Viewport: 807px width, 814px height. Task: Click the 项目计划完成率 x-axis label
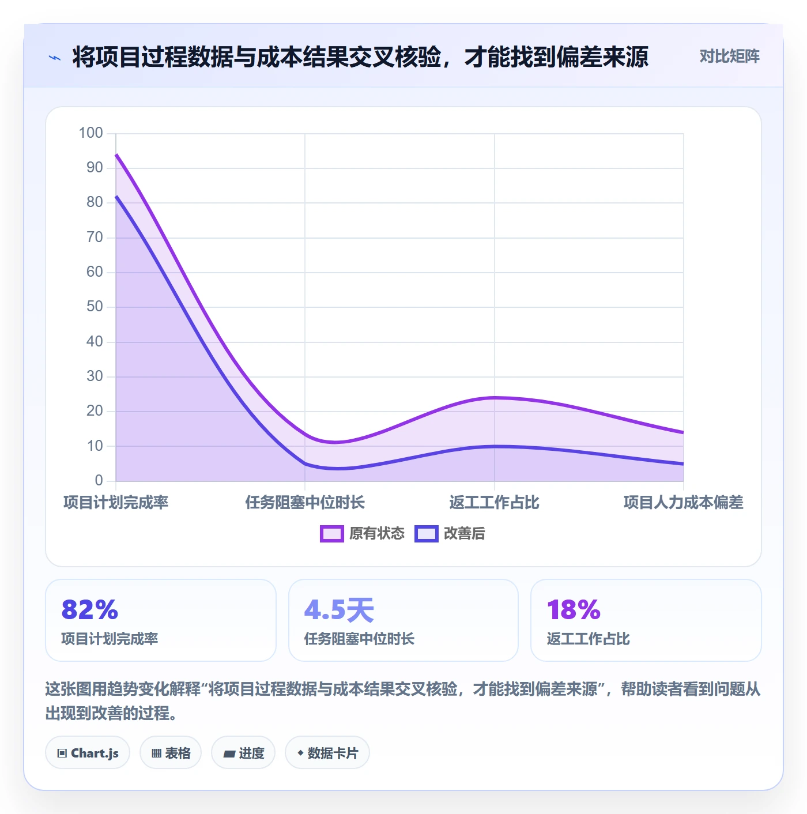coord(116,503)
